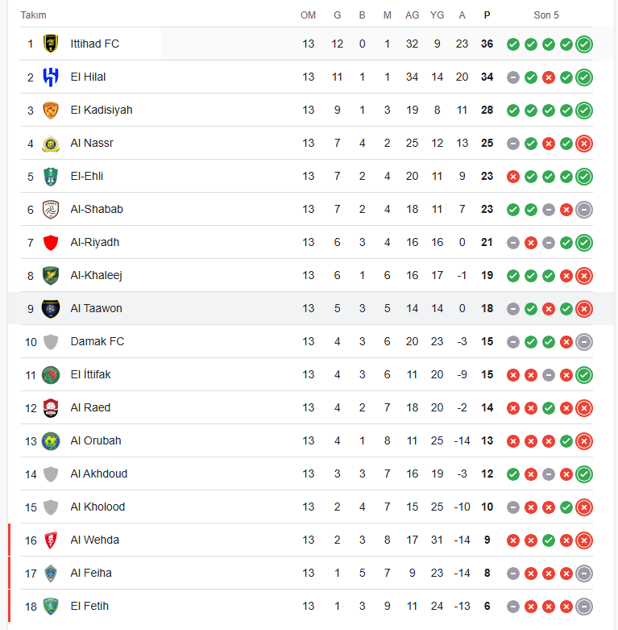Image resolution: width=618 pixels, height=630 pixels.
Task: Click the OM column header
Action: pyautogui.click(x=309, y=15)
